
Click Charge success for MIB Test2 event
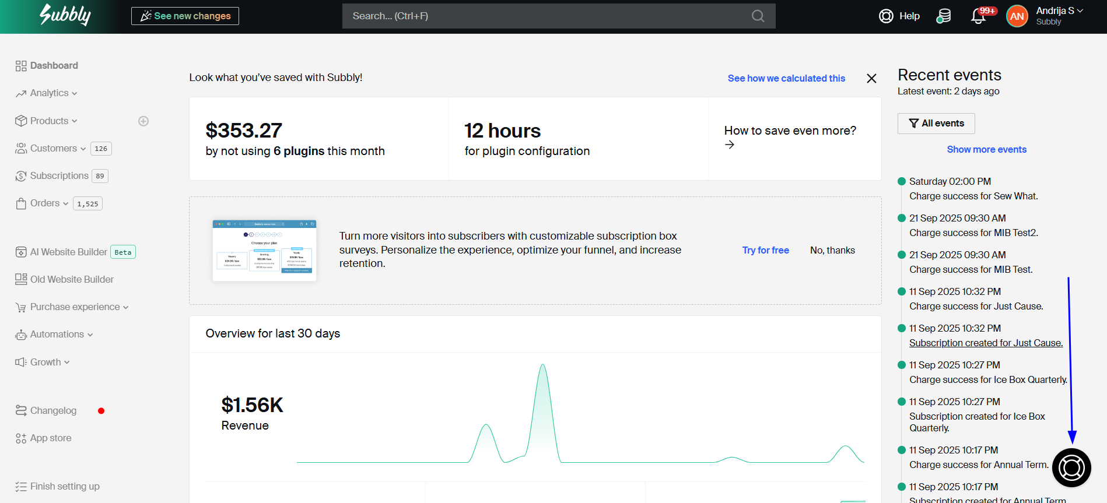pyautogui.click(x=973, y=233)
